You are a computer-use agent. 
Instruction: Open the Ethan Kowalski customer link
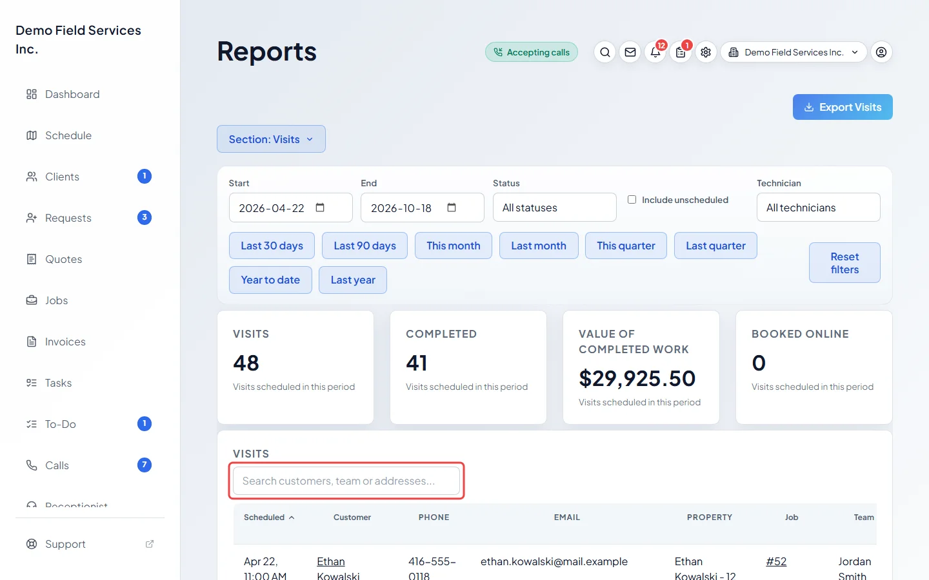tap(338, 569)
